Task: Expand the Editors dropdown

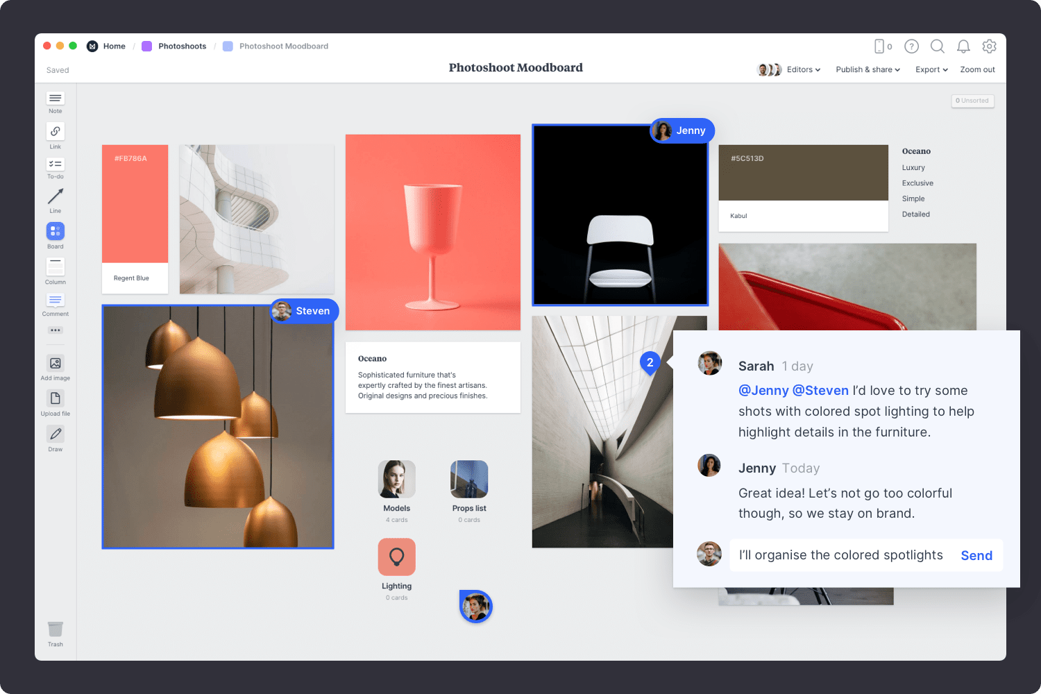Action: tap(803, 70)
